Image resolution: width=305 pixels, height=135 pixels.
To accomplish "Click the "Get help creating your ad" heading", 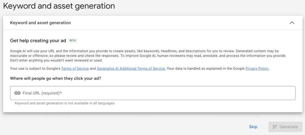I will point(38,40).
